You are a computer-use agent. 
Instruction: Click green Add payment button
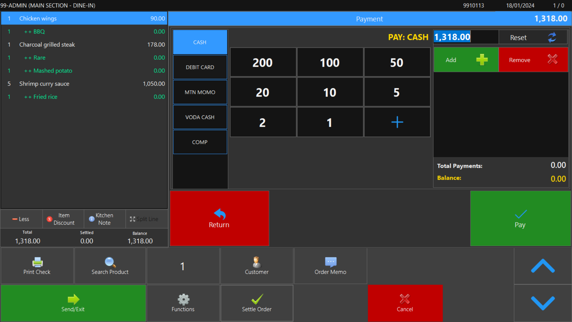tap(466, 60)
